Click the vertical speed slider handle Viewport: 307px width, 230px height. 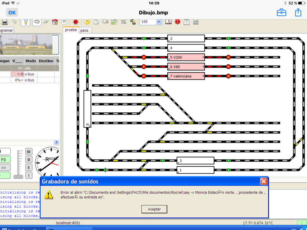coord(18,177)
